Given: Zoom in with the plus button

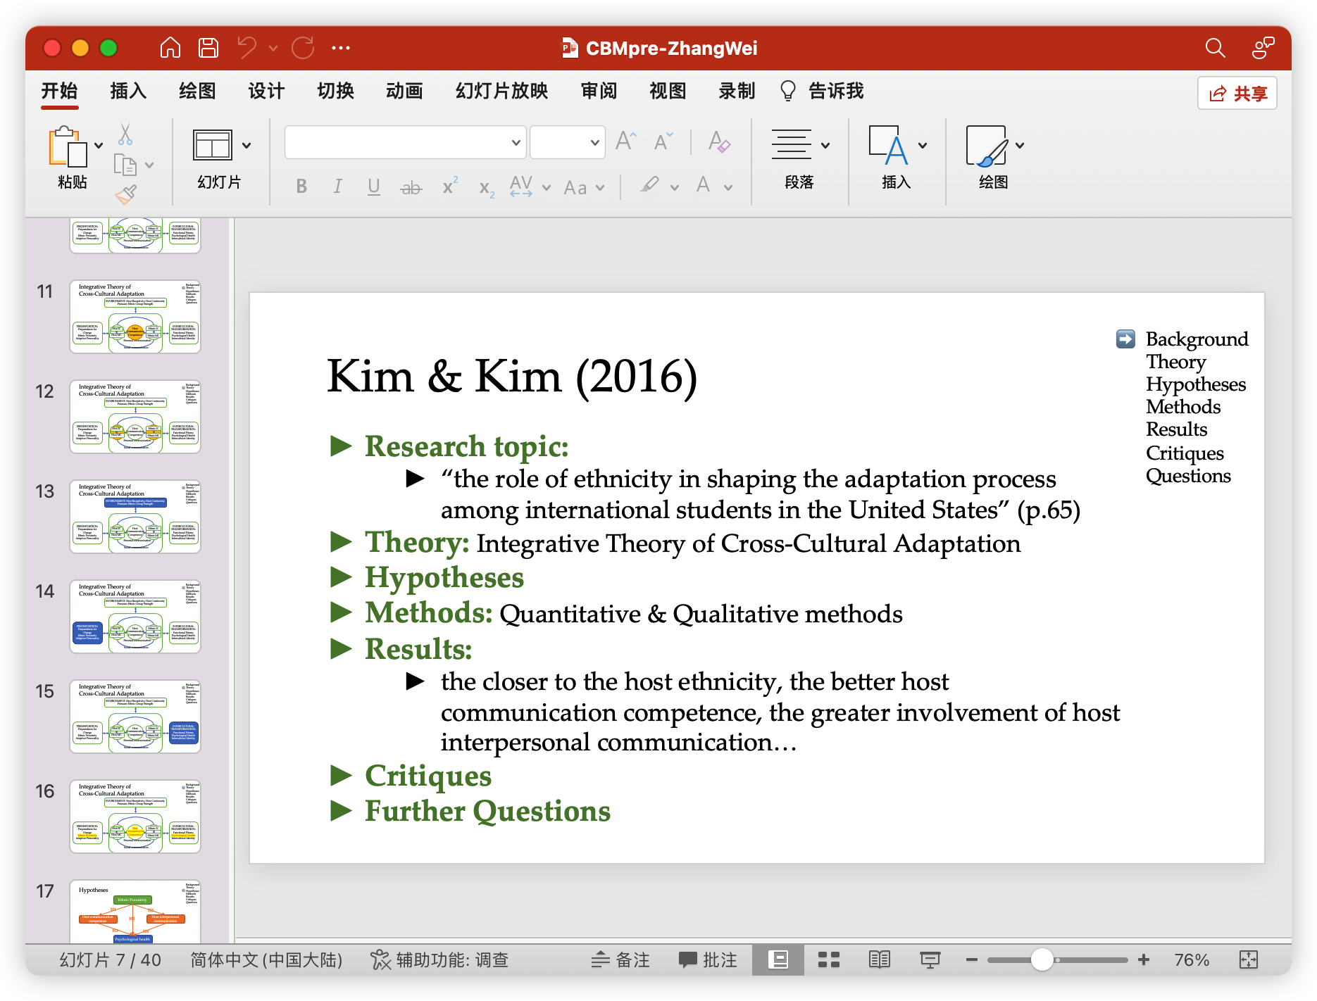Looking at the screenshot, I should tap(1144, 959).
